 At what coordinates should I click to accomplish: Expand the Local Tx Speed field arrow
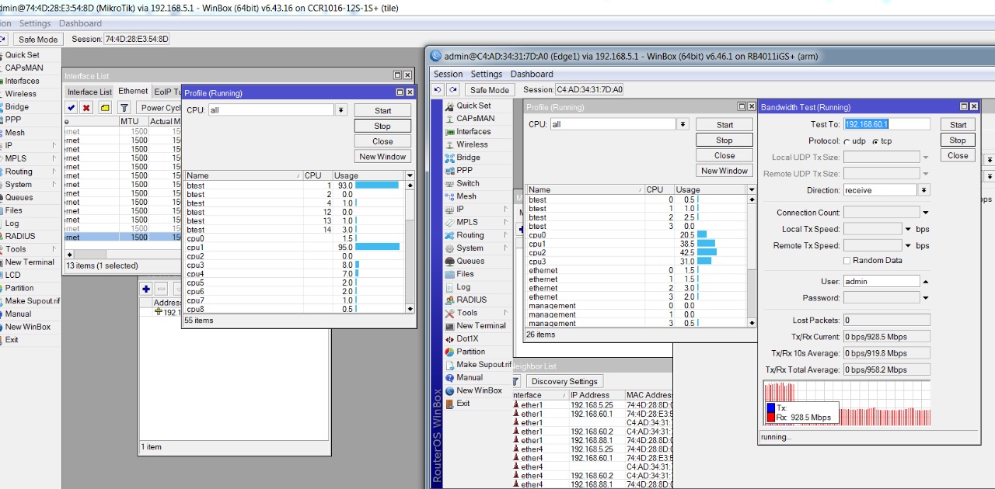908,229
